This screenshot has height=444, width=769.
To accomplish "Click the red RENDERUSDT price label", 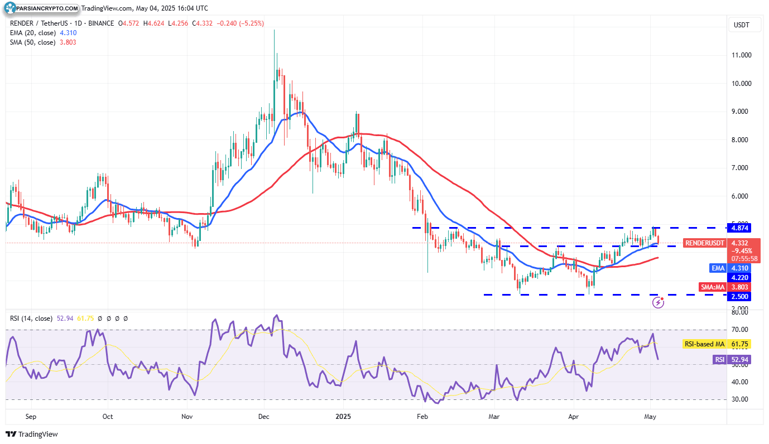I will coord(704,243).
